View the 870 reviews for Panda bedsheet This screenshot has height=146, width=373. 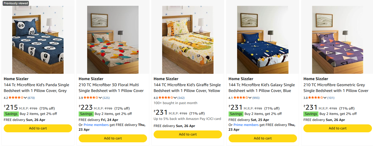[x=31, y=98]
